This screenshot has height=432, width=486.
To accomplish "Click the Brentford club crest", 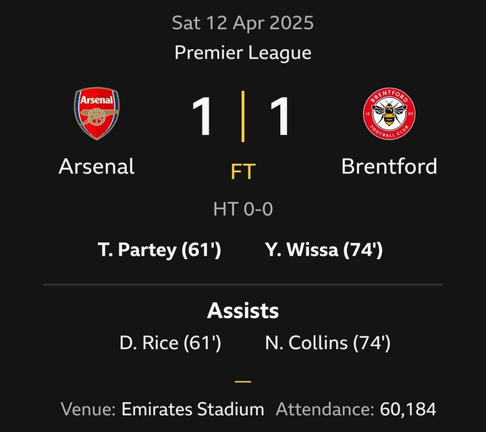I will point(389,113).
